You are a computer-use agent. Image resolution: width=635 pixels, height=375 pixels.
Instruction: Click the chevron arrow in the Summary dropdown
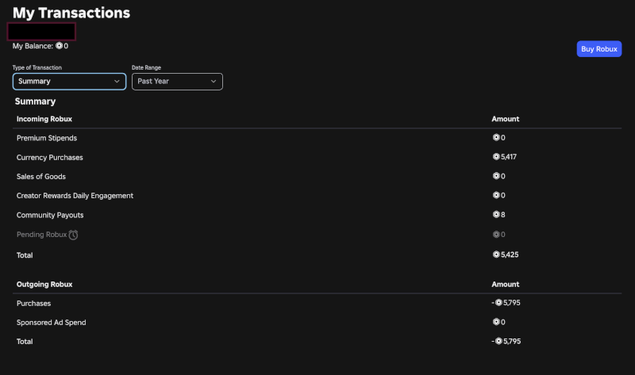tap(117, 81)
